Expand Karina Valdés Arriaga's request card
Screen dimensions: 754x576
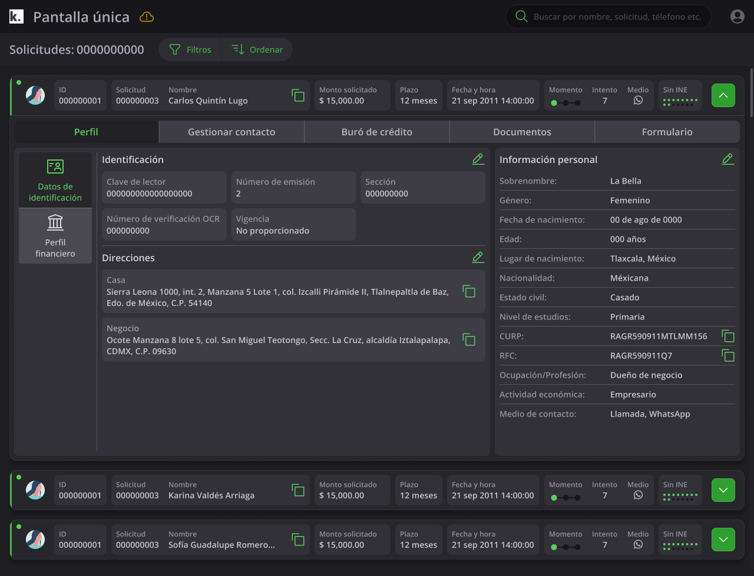pos(723,490)
